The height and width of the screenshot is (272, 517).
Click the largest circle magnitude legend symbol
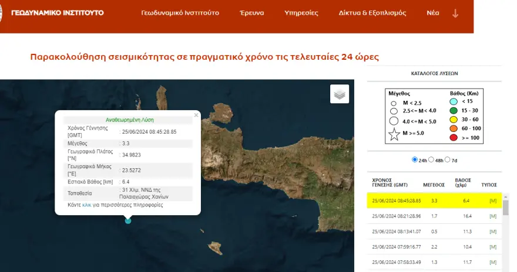tap(394, 121)
